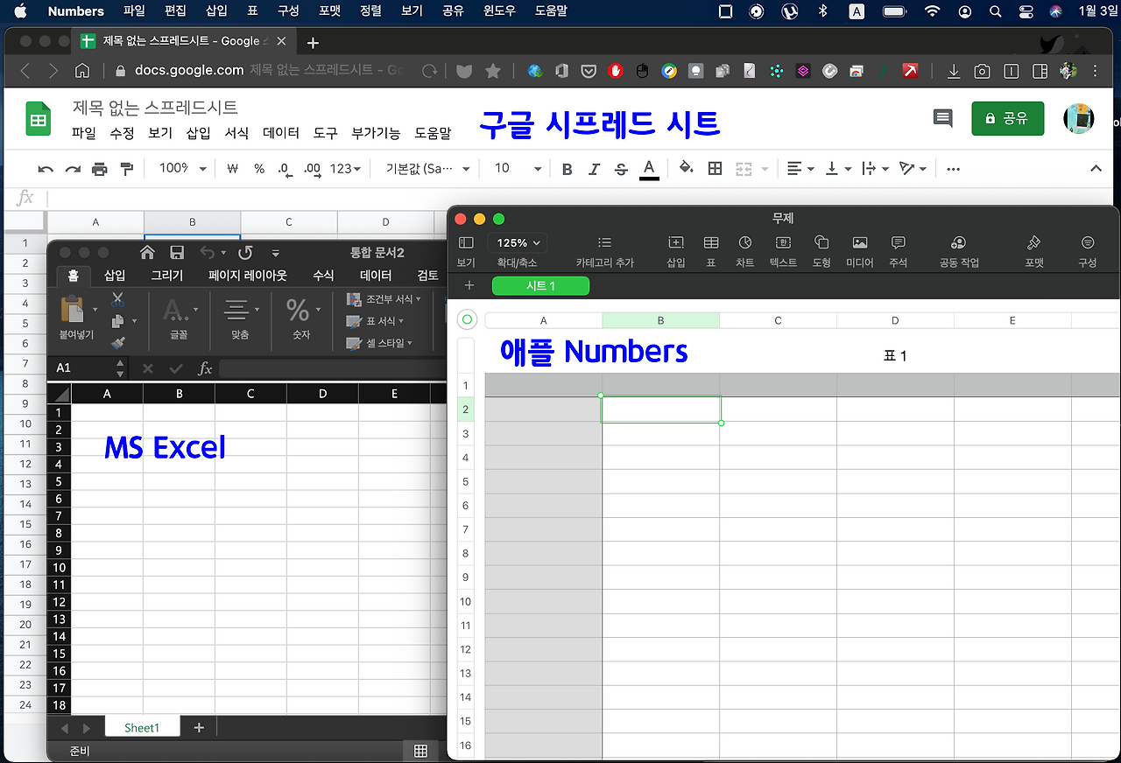The height and width of the screenshot is (763, 1121).
Task: Add a 텍스트 box from Numbers toolbar
Action: (783, 249)
